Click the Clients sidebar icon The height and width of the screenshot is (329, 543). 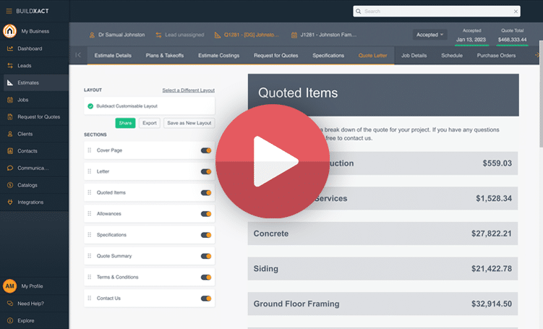pyautogui.click(x=10, y=134)
